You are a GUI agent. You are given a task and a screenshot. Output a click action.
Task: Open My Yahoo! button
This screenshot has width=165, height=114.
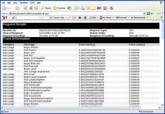[106, 18]
